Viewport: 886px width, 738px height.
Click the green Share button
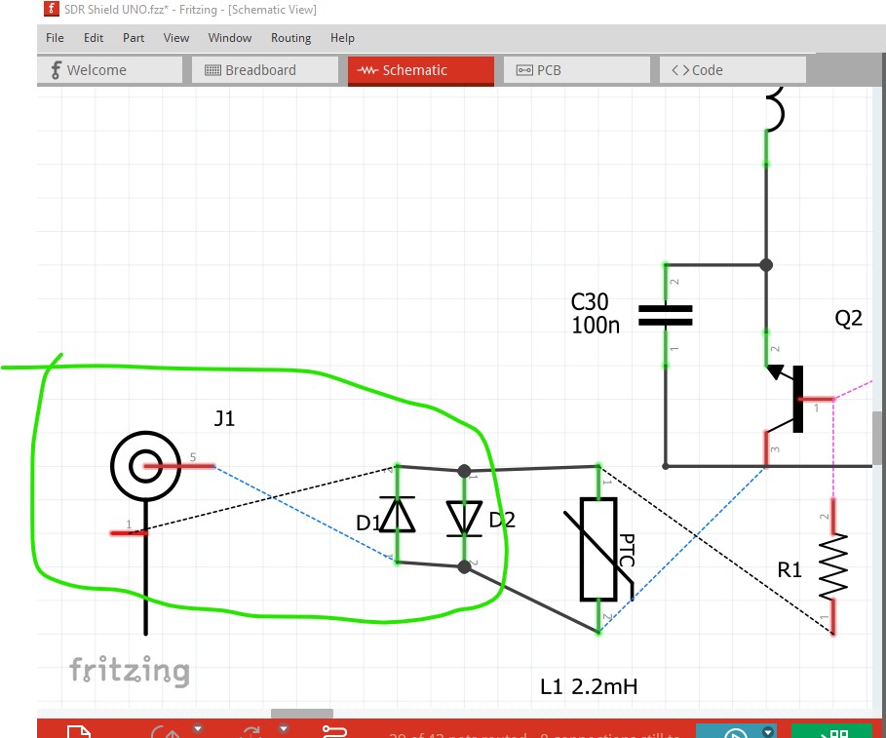click(x=831, y=730)
